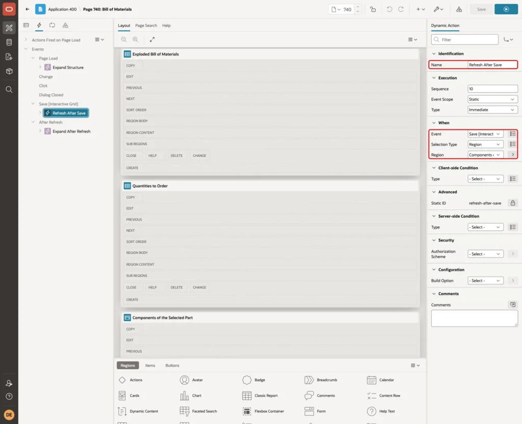Click the Oracle APEX home logo
Image resolution: width=522 pixels, height=424 pixels.
coord(9,9)
